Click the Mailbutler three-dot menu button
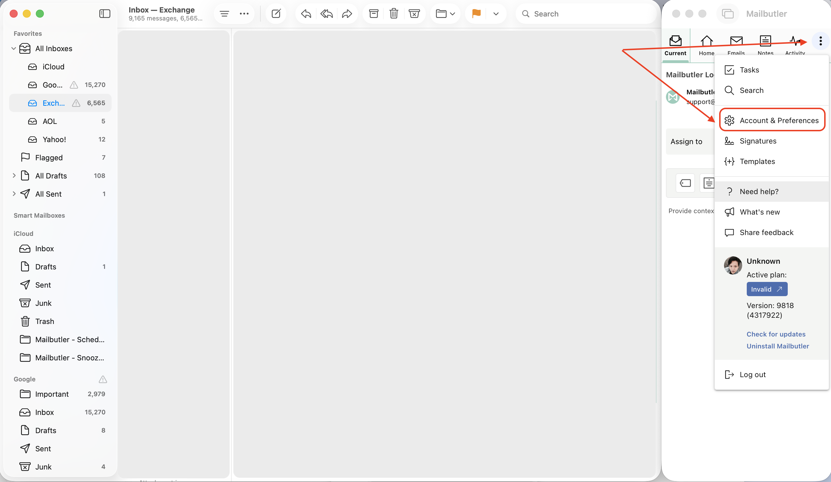The height and width of the screenshot is (482, 831). point(820,41)
